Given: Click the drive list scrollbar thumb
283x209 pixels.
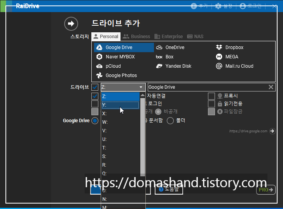Looking at the screenshot, I should [143, 137].
